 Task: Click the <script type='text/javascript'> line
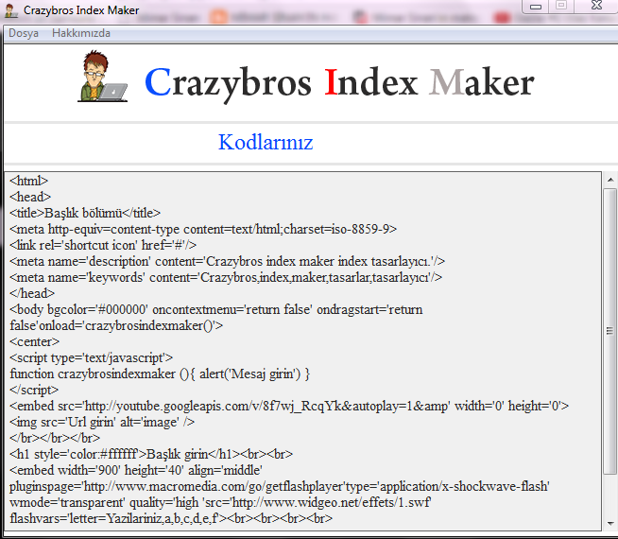pyautogui.click(x=91, y=357)
